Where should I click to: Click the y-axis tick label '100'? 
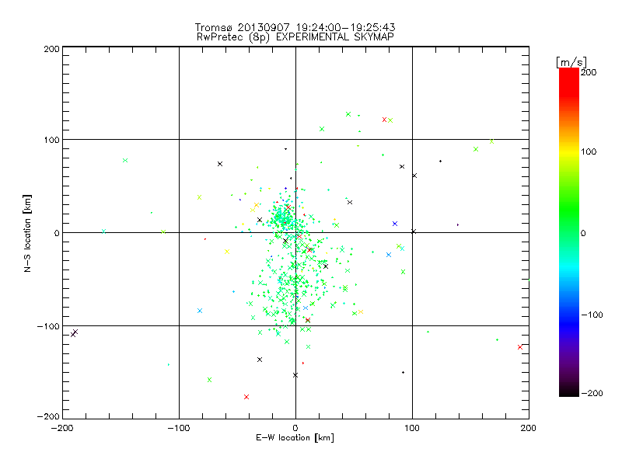[51, 140]
